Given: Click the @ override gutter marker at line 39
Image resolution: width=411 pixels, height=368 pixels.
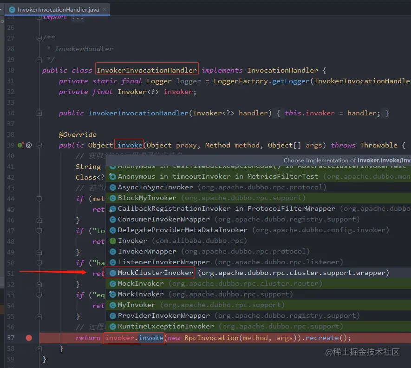Looking at the screenshot, I should tap(29, 145).
